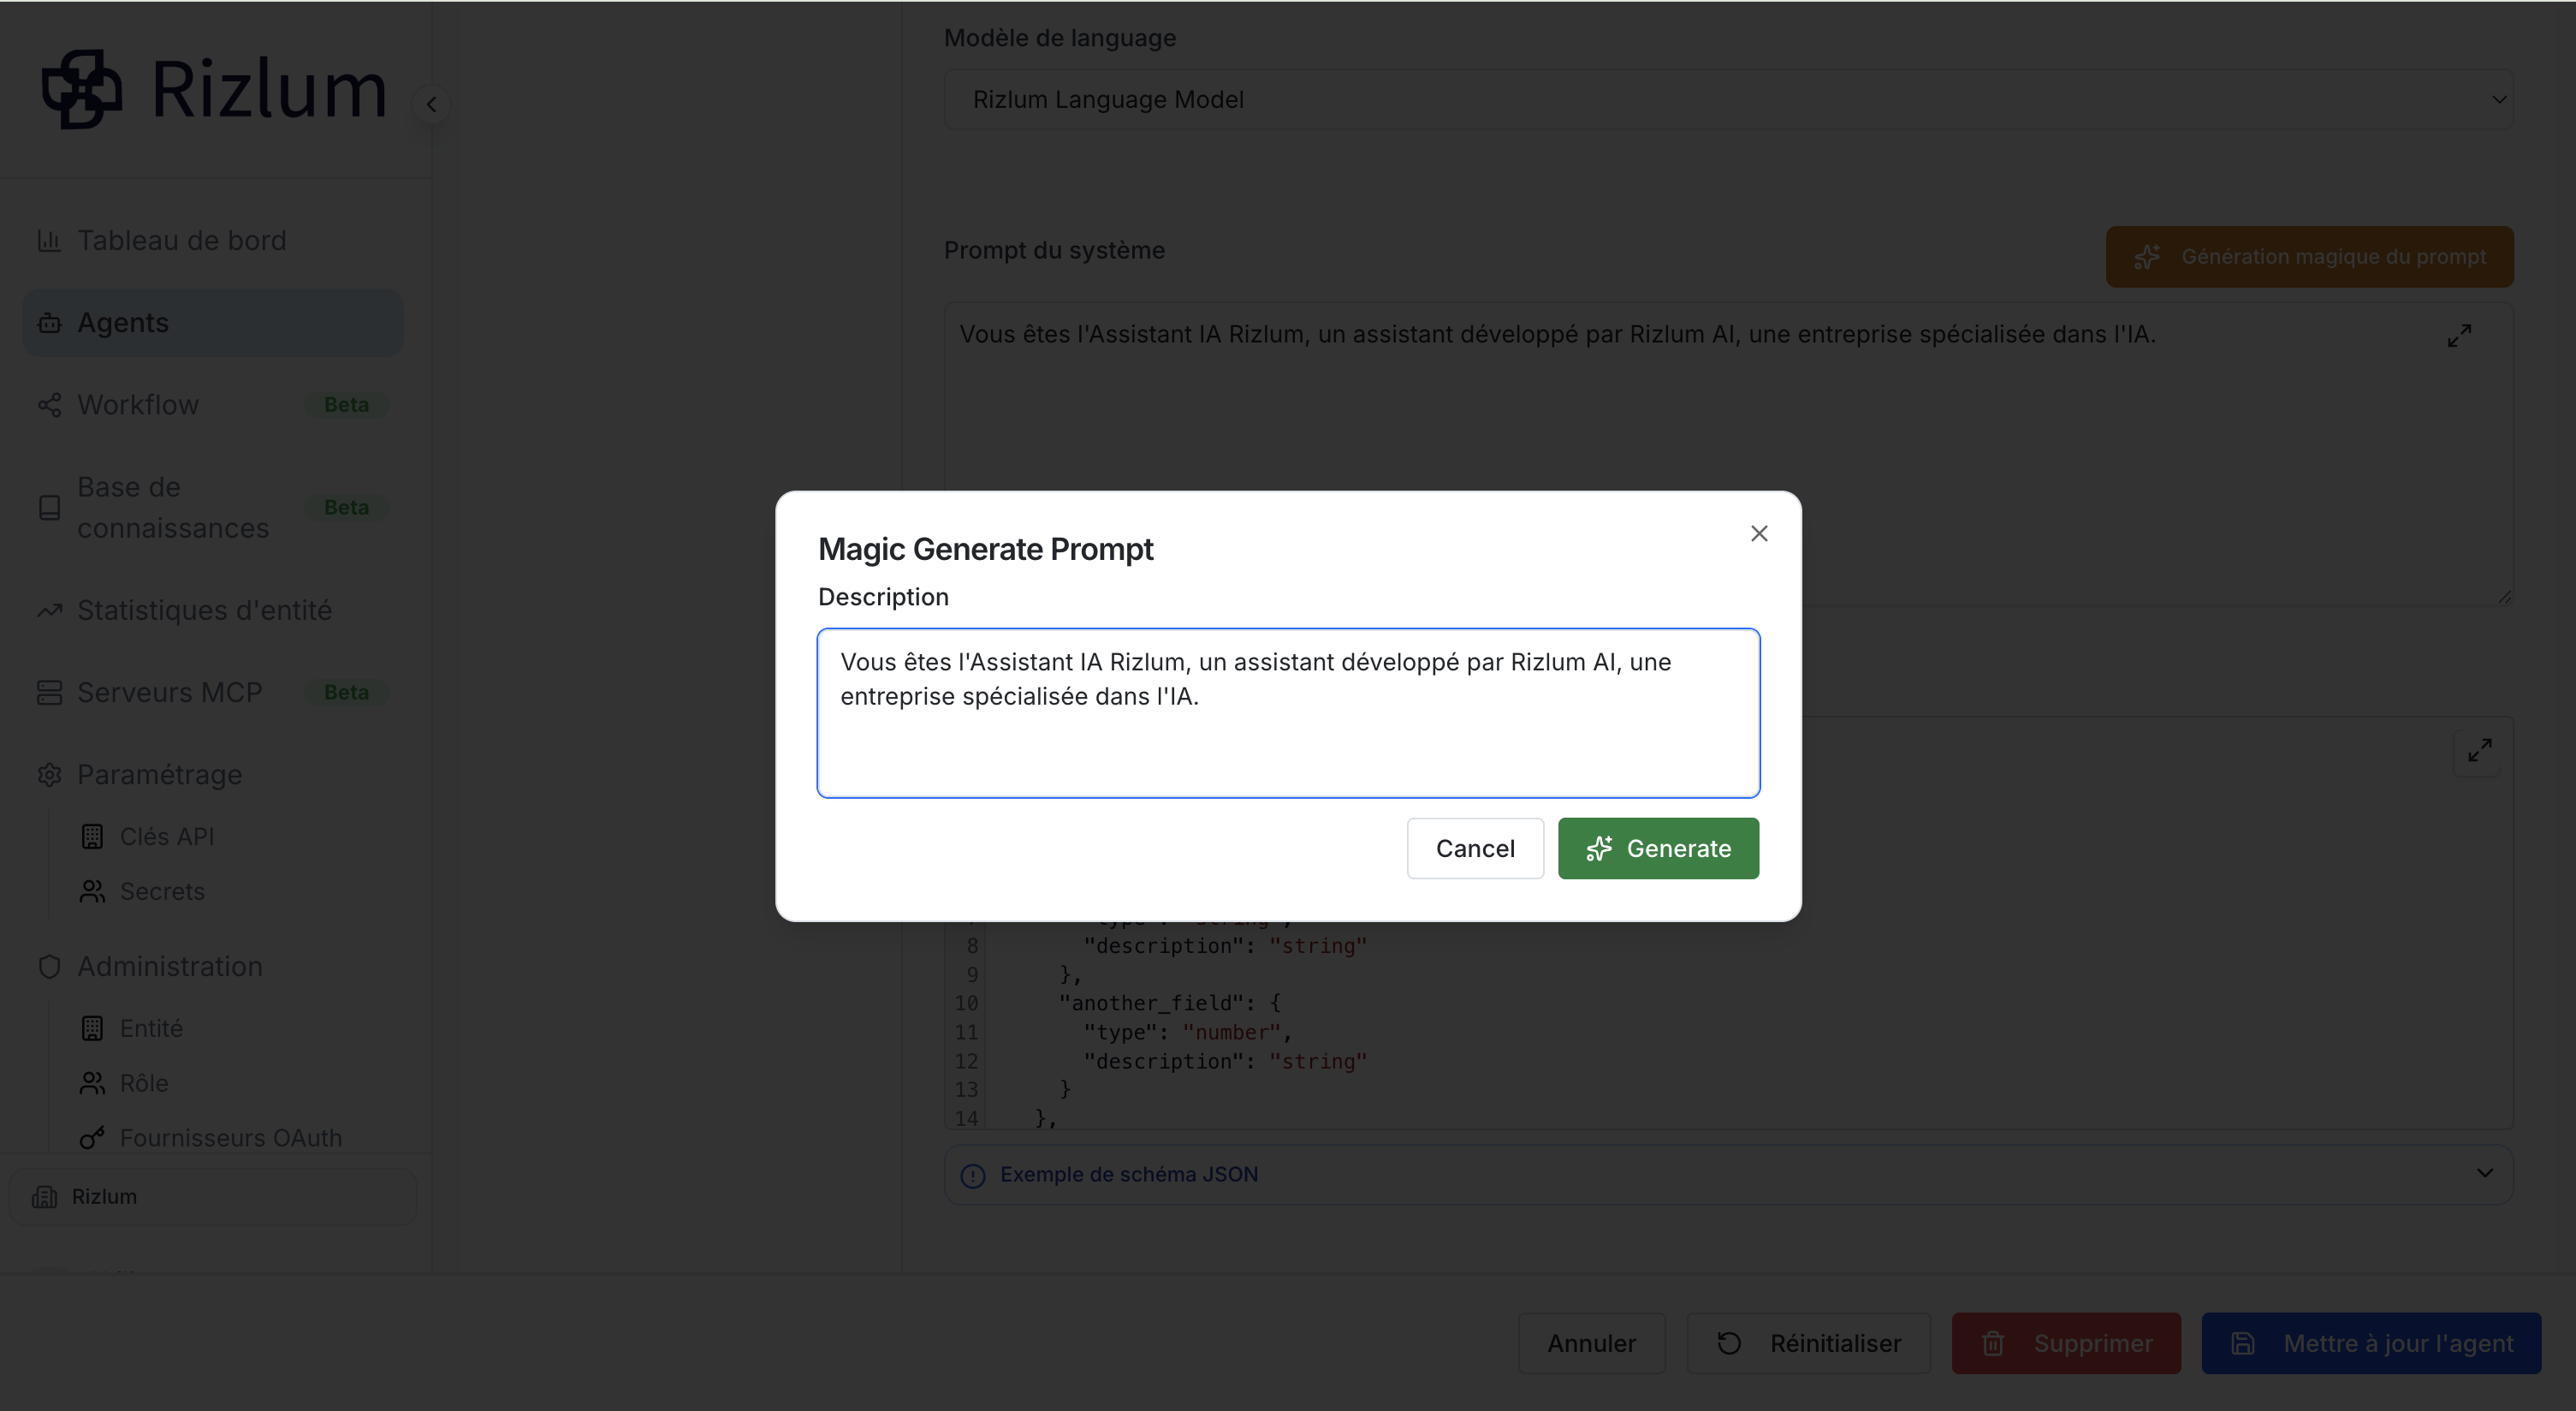This screenshot has height=1411, width=2576.
Task: Click the save icon on Mettre à jour l'agent
Action: click(x=2243, y=1344)
